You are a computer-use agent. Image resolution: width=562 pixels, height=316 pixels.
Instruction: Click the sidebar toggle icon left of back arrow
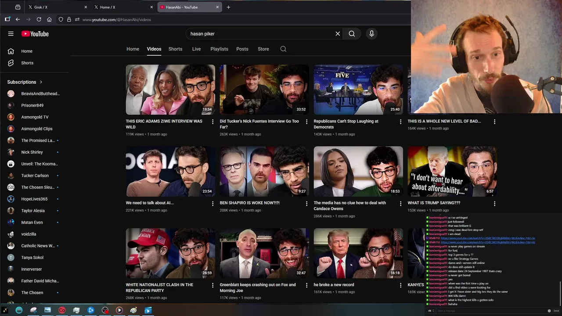7,19
